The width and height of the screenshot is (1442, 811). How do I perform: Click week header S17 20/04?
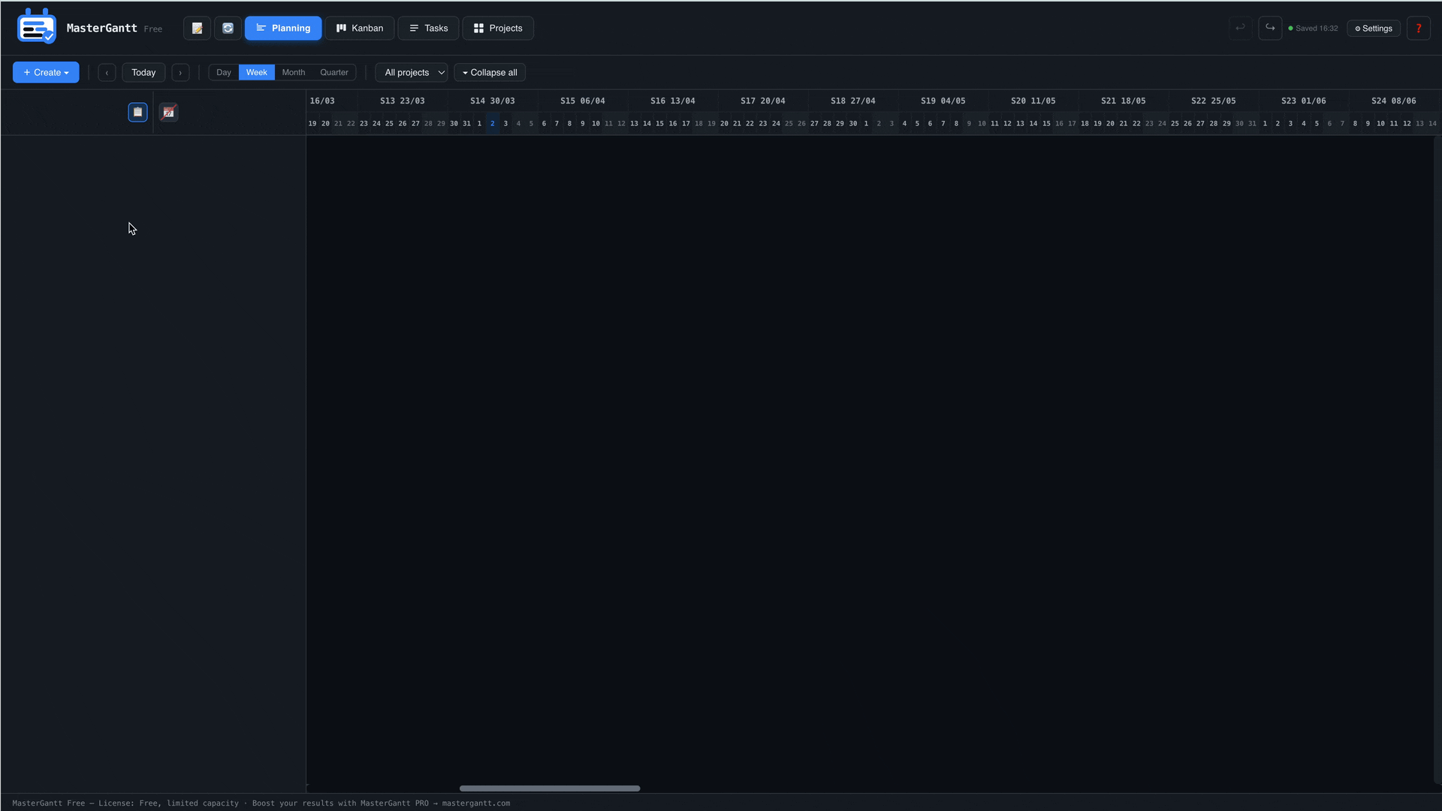763,101
